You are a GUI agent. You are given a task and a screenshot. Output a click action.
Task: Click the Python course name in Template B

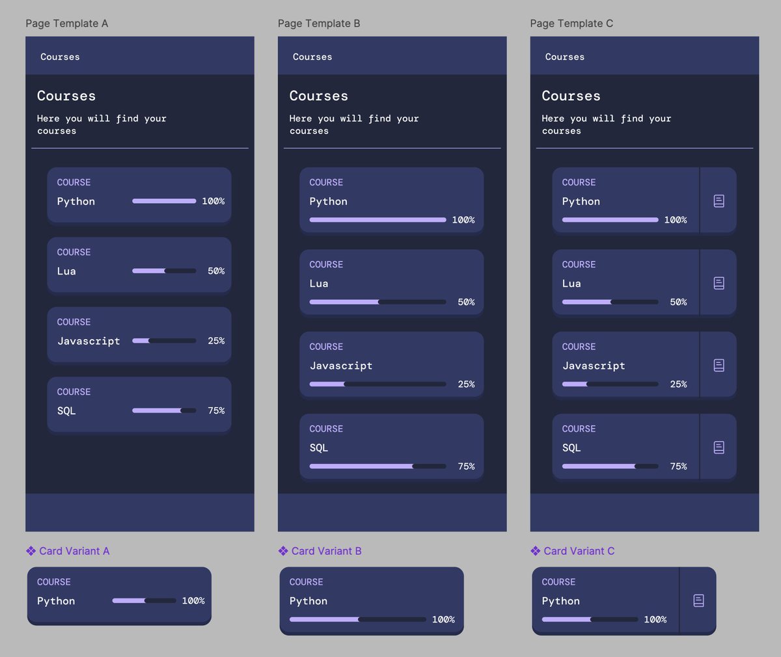(x=329, y=202)
